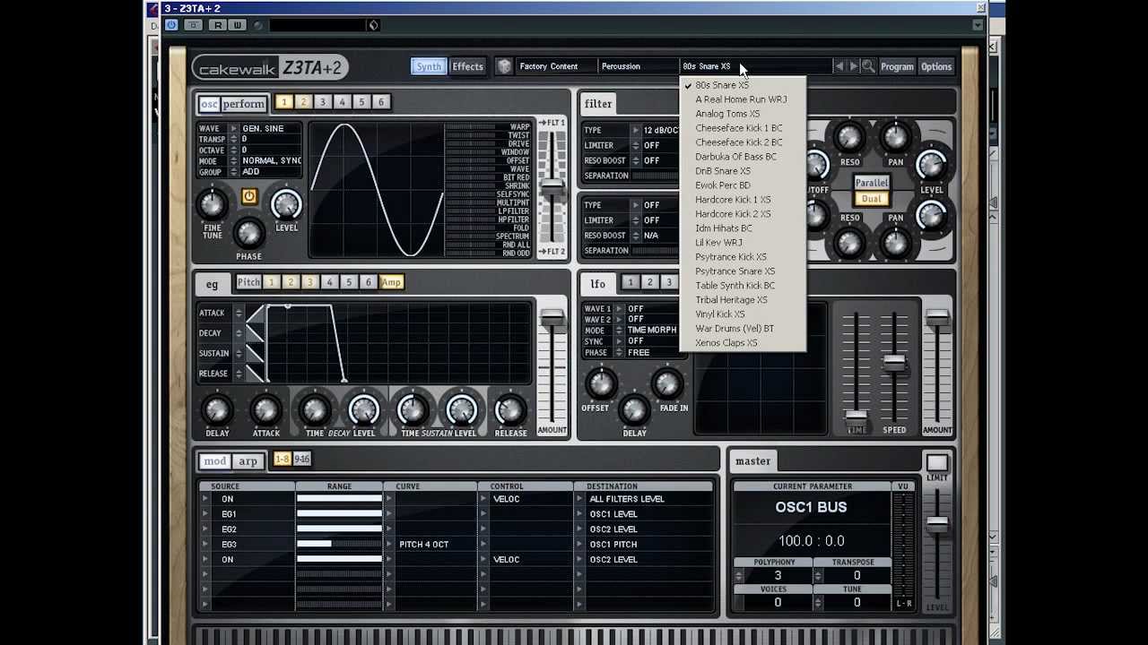The height and width of the screenshot is (645, 1148).
Task: Click the oscillator Phase knob
Action: [249, 234]
